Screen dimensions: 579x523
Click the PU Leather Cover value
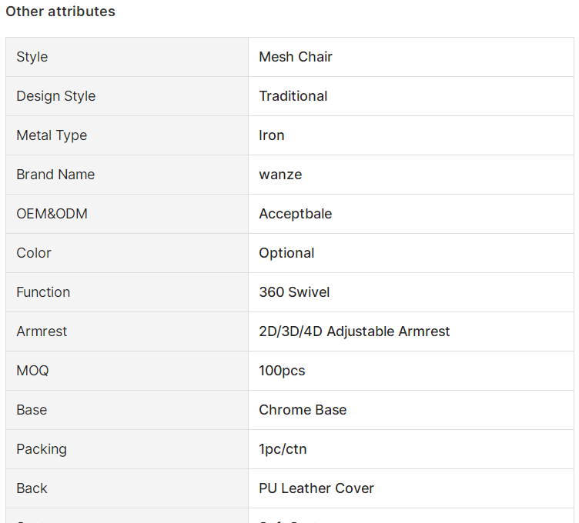316,488
